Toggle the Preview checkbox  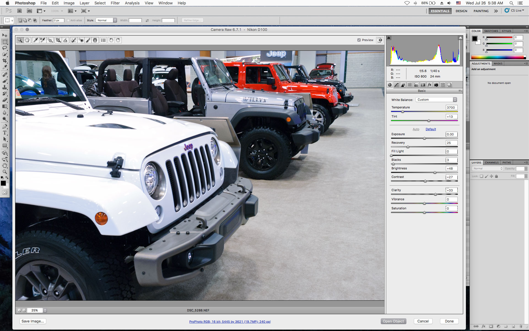359,40
